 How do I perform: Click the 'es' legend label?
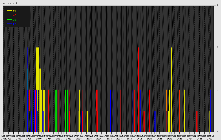[x=14, y=11]
